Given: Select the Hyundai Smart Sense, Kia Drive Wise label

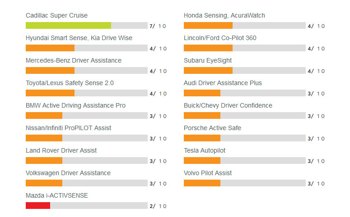Looking at the screenshot, I should [x=79, y=38].
